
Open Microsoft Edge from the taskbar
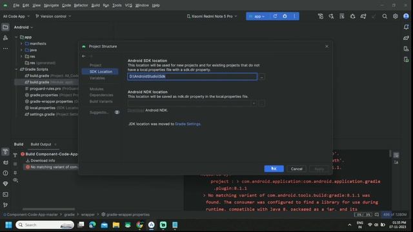[92, 225]
